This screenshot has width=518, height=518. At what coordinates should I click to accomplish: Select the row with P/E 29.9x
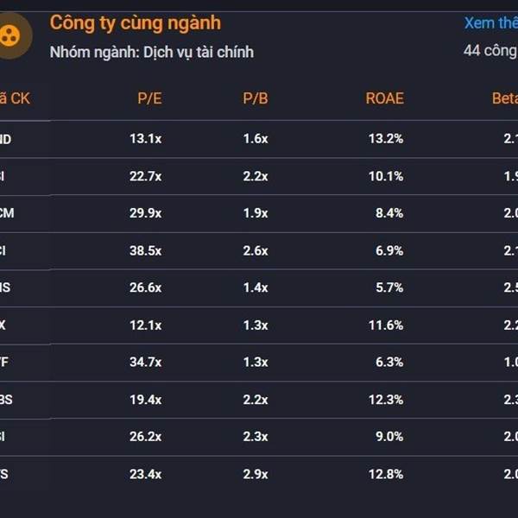[x=259, y=213]
